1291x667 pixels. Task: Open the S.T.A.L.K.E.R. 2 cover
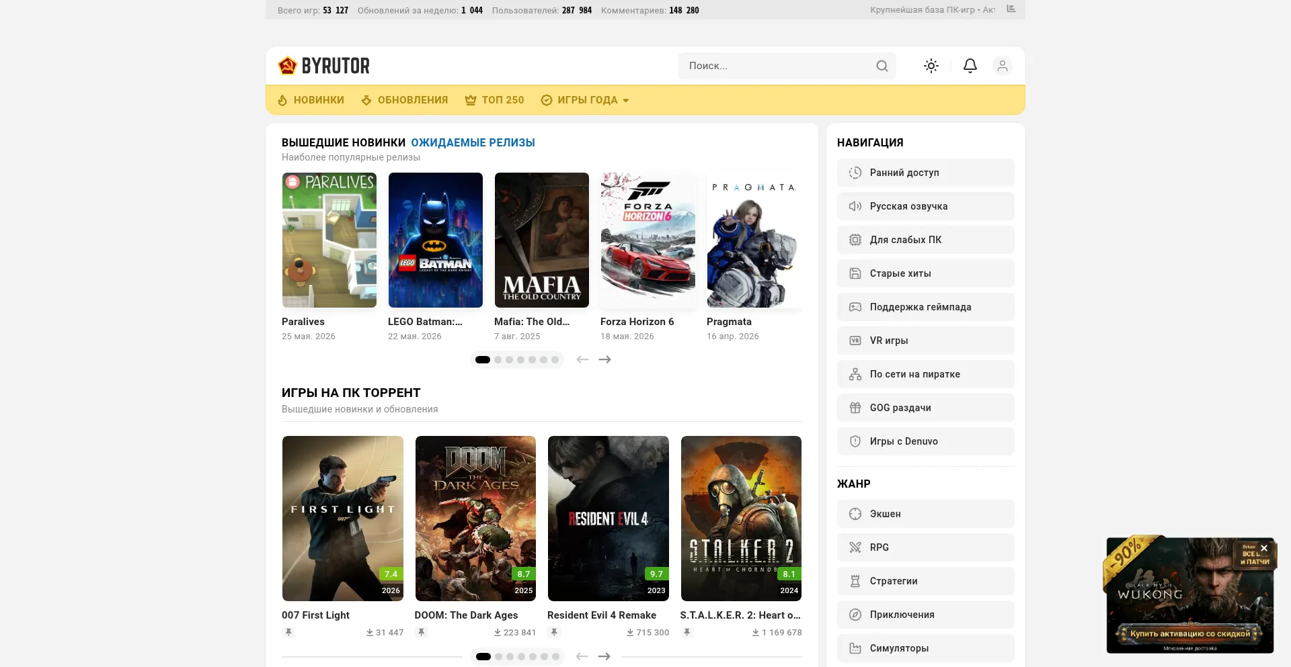click(x=741, y=519)
